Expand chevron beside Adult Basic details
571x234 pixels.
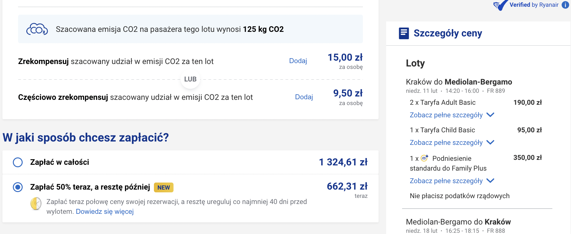pos(490,115)
